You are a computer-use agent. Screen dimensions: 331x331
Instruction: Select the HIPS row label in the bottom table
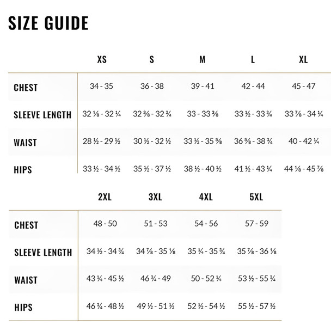23,307
